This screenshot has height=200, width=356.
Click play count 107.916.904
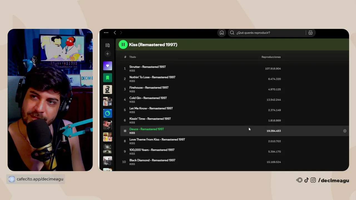pyautogui.click(x=273, y=69)
